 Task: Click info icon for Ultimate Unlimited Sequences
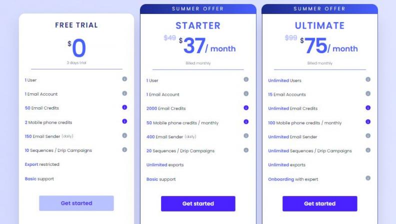(x=368, y=150)
